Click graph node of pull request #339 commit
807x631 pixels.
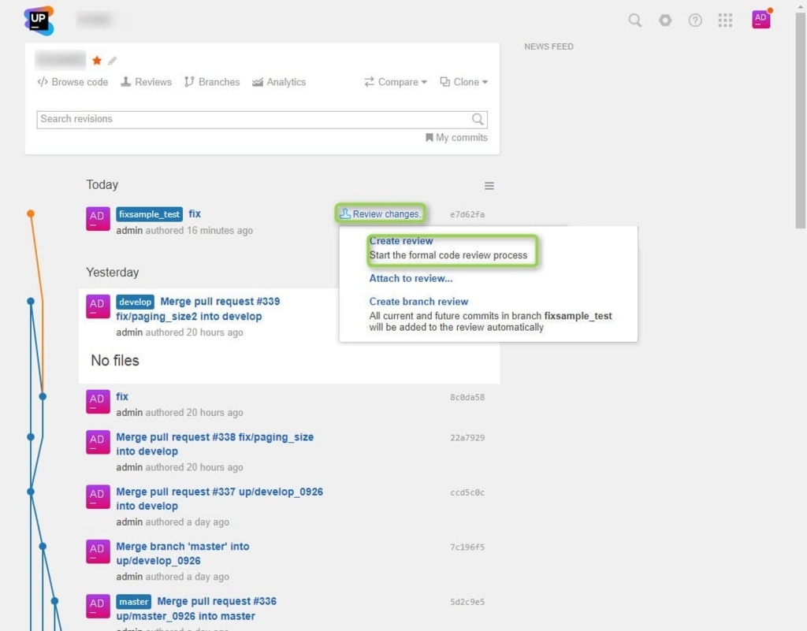(31, 302)
